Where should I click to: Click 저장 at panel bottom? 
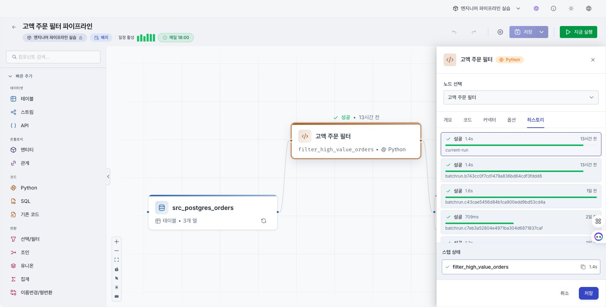pyautogui.click(x=588, y=293)
